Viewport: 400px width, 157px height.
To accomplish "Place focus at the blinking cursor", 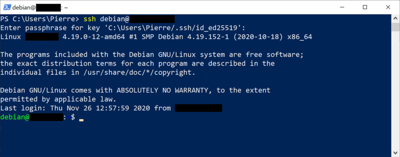I will pyautogui.click(x=81, y=120).
